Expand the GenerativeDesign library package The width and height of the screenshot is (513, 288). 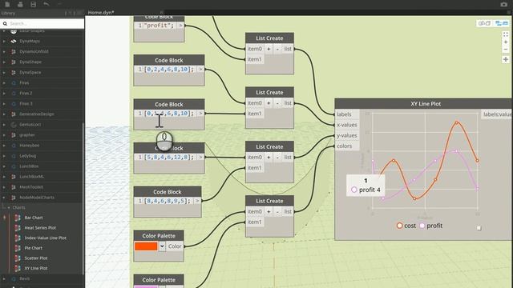tap(4, 114)
